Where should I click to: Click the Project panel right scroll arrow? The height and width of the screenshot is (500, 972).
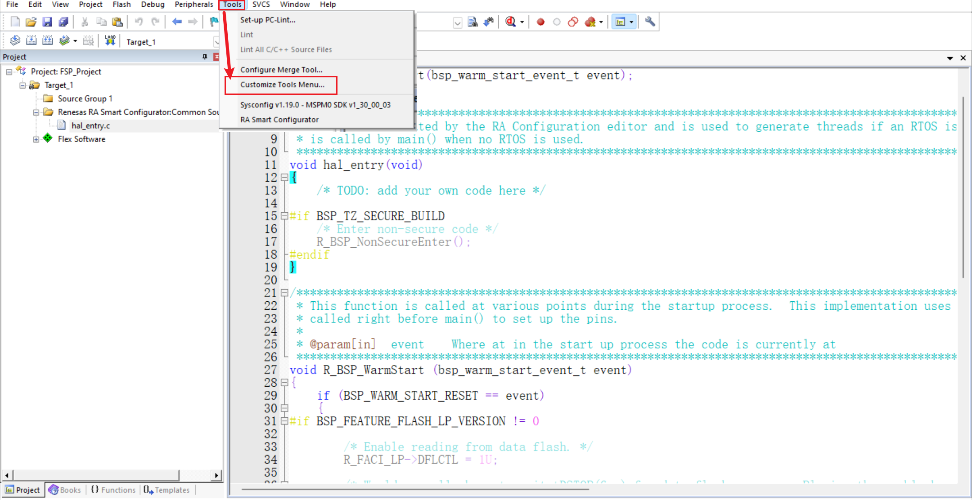pos(216,475)
